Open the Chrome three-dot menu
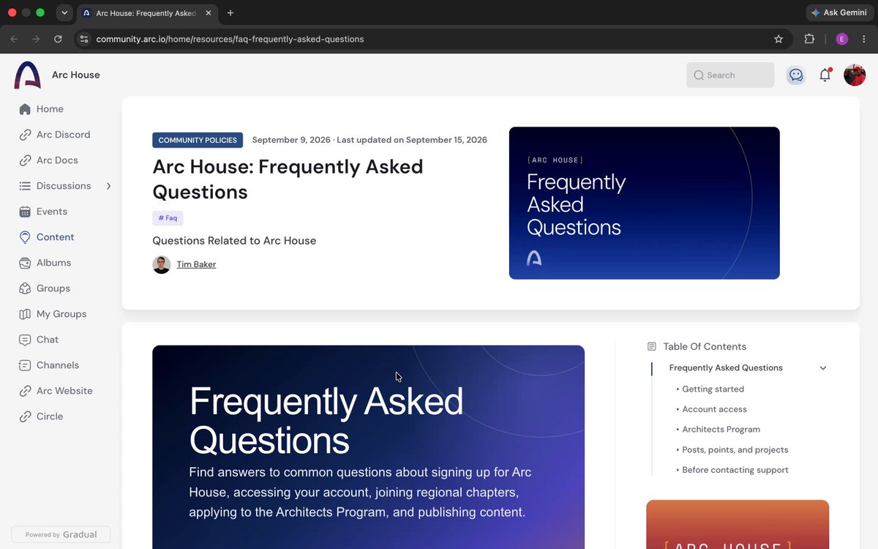Screen dimensions: 878x549 coord(864,39)
